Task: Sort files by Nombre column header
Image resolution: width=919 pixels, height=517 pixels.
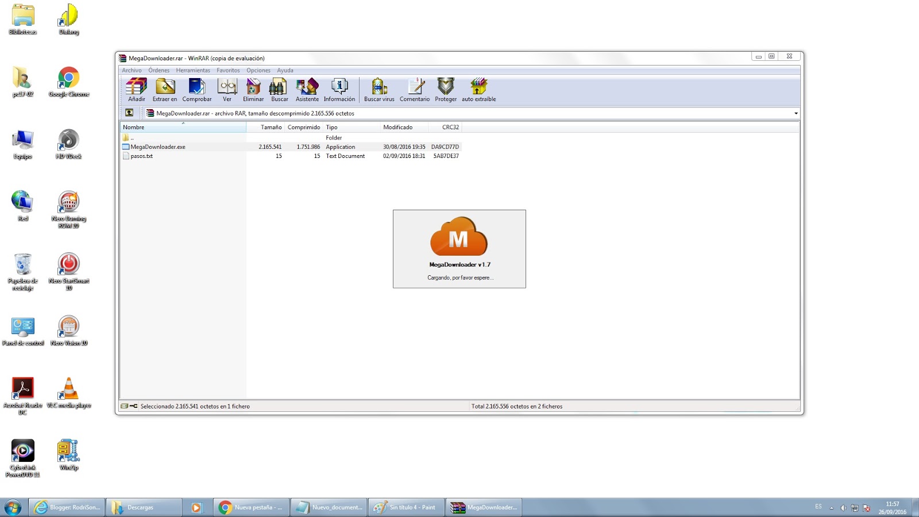Action: click(183, 127)
